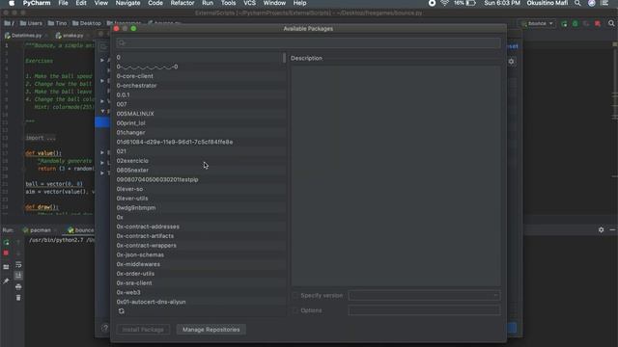Enable the Options checkbox
618x347 pixels.
click(295, 310)
